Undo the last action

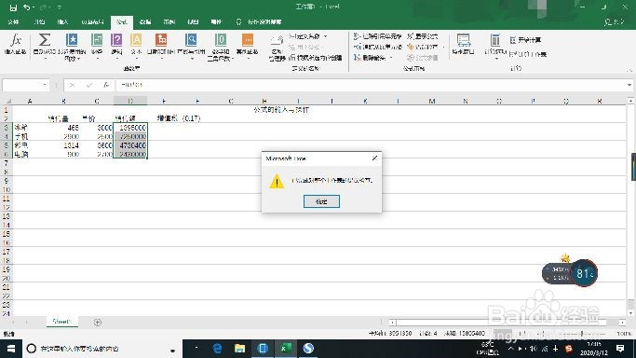tap(26, 7)
